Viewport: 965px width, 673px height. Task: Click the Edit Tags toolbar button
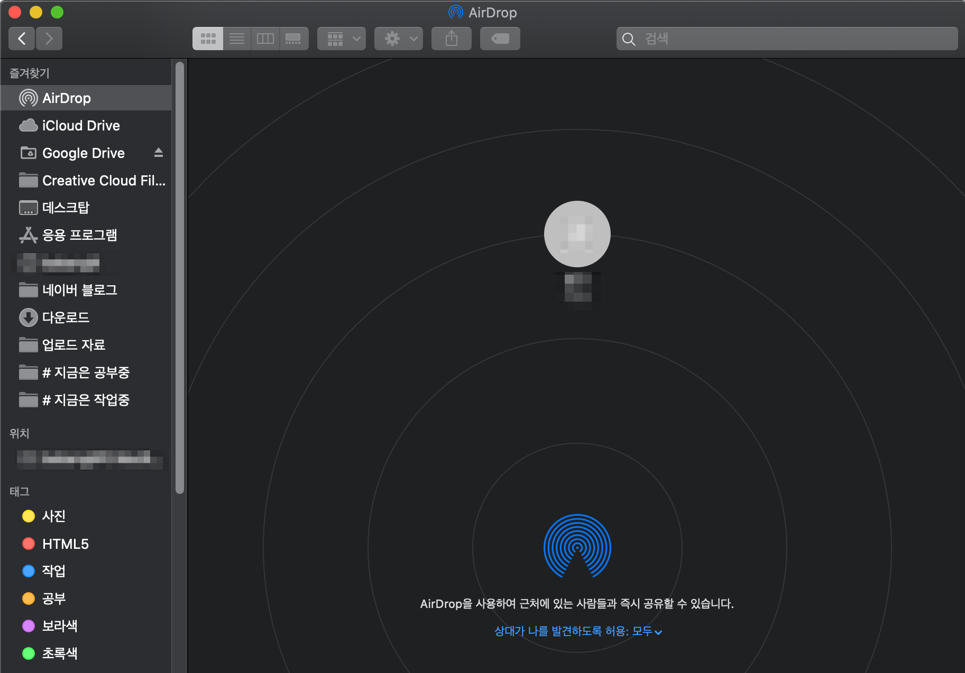[x=500, y=39]
